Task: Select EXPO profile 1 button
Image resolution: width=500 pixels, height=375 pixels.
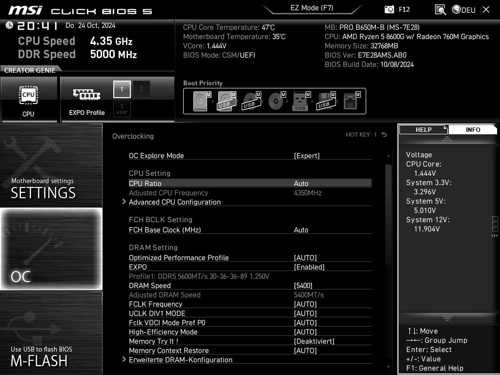Action: [122, 89]
